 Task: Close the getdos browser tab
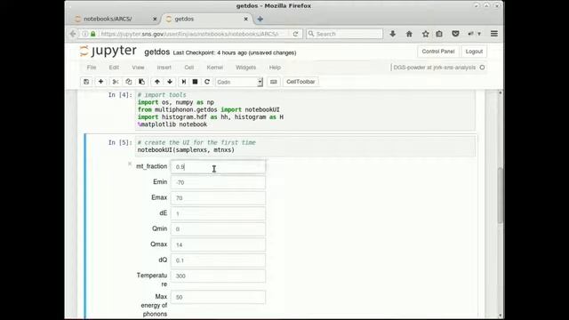coord(246,19)
